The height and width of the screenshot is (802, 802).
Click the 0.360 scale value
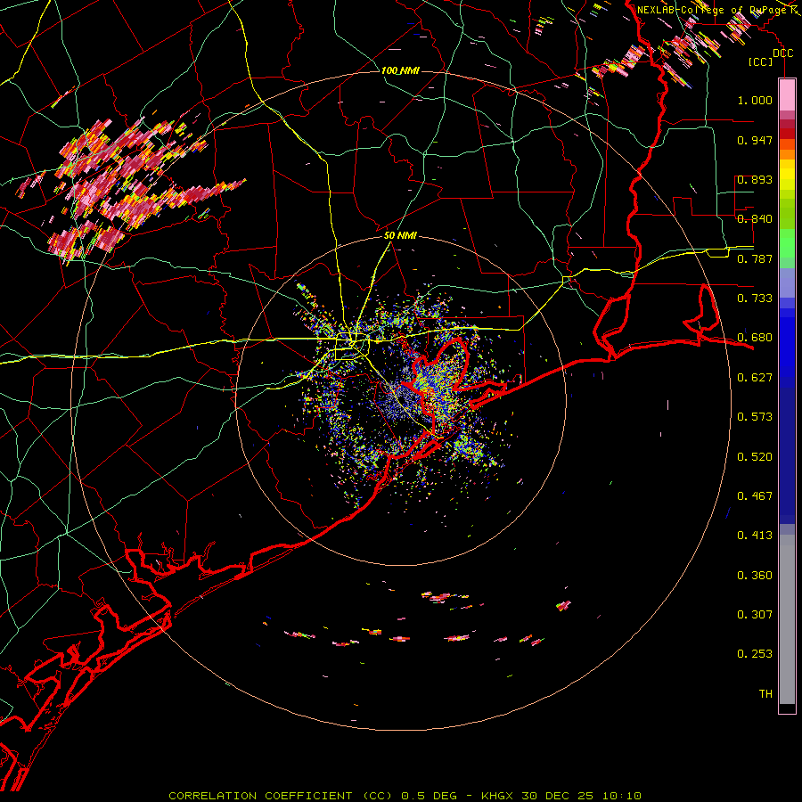point(755,576)
